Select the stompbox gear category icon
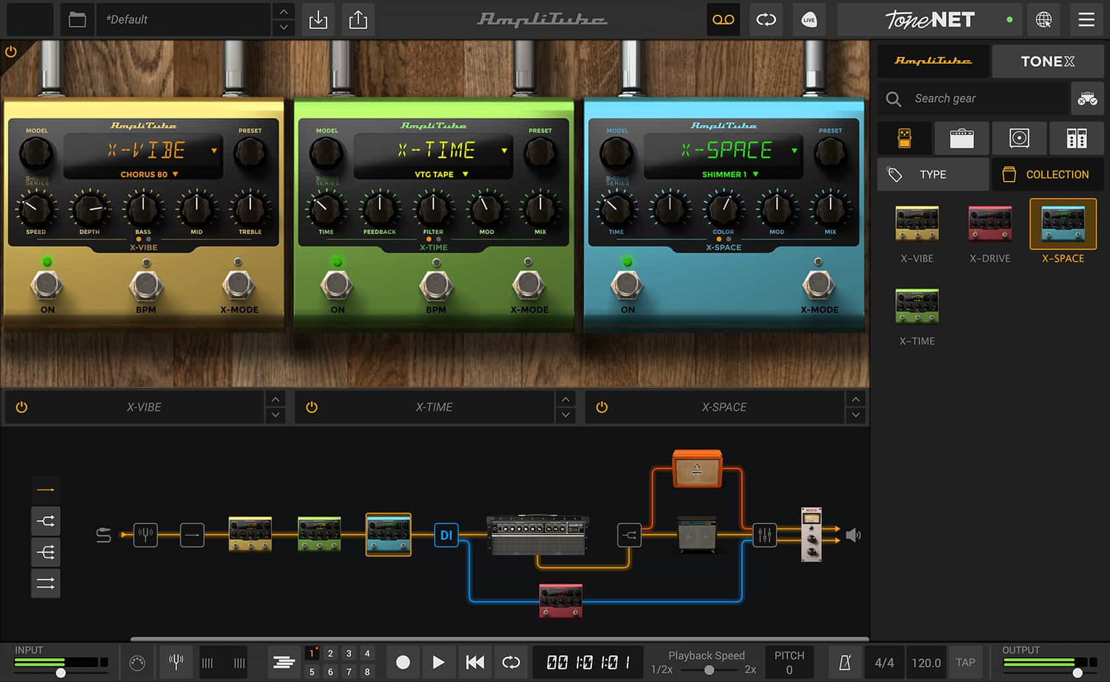The image size is (1110, 682). click(x=905, y=138)
